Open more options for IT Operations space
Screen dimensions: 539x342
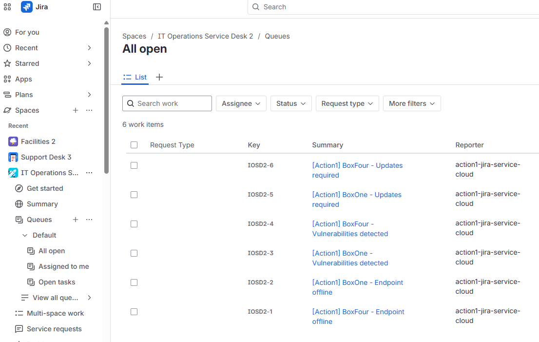pyautogui.click(x=89, y=172)
